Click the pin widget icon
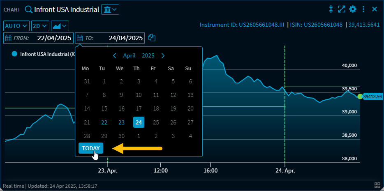Viewport: 384px width, 191px height. click(331, 9)
